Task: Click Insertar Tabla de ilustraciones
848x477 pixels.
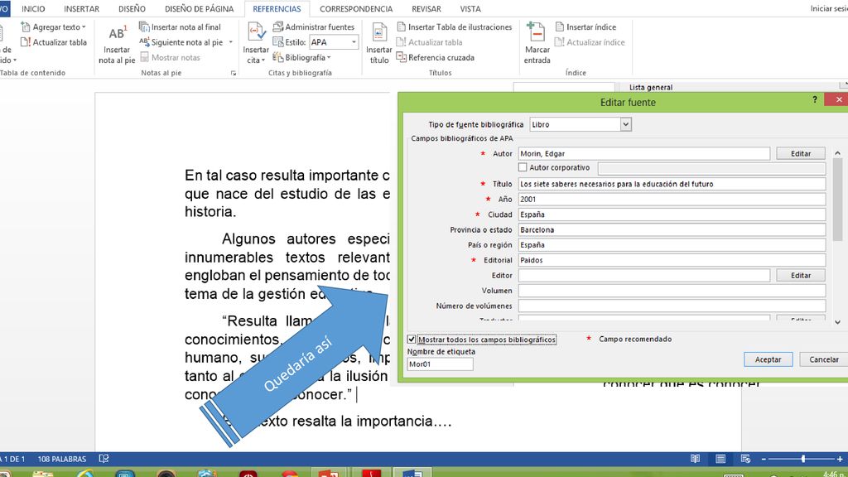Action: (455, 26)
